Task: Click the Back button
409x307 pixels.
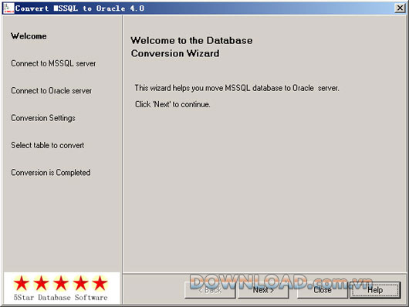Action: pyautogui.click(x=210, y=290)
